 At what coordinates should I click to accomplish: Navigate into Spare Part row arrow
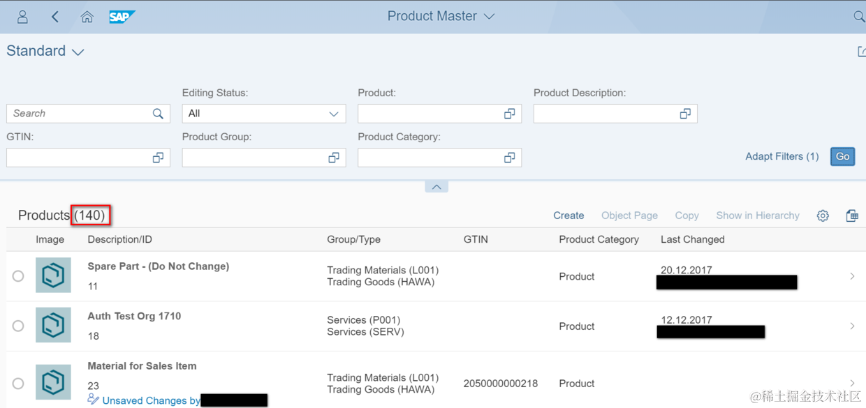click(x=852, y=276)
